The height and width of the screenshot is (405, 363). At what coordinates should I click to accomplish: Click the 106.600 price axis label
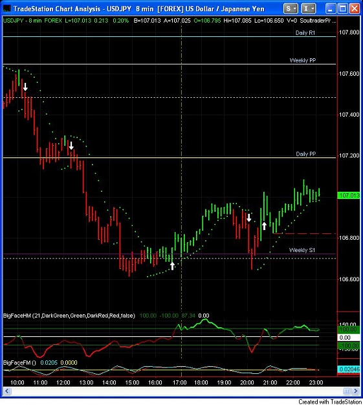[x=349, y=279]
